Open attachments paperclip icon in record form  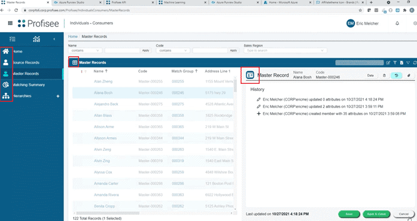click(x=409, y=75)
